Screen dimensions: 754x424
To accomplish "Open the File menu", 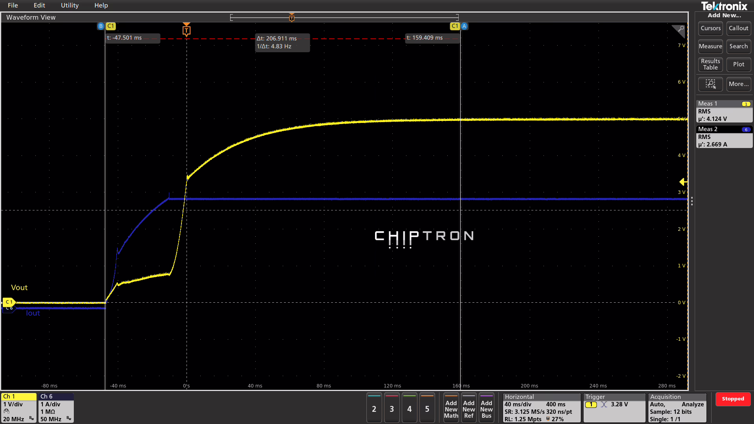I will 13,5.
